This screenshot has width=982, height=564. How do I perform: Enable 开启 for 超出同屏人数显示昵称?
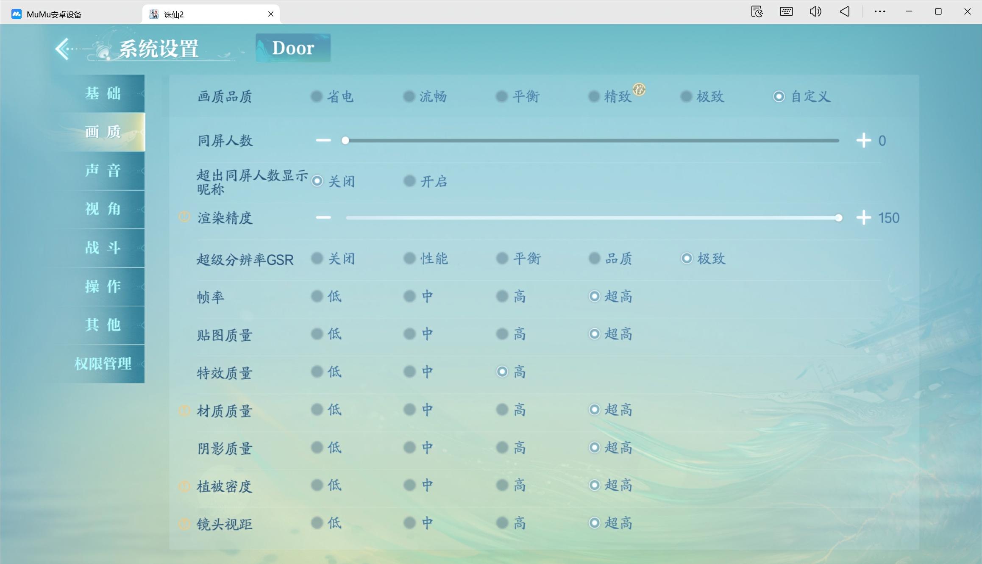tap(409, 181)
